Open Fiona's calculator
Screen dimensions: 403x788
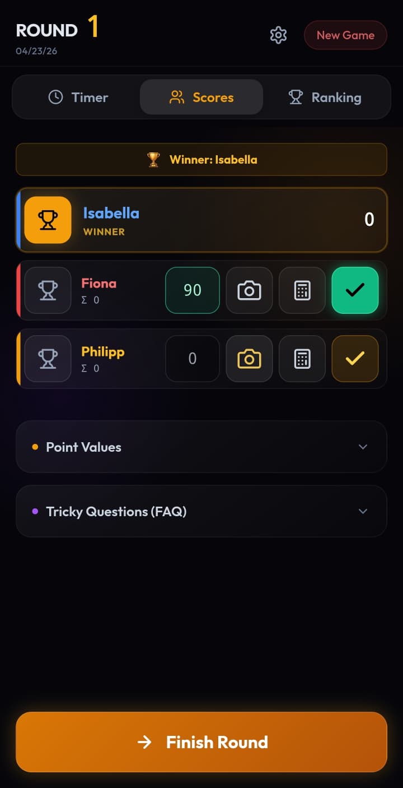click(x=302, y=290)
